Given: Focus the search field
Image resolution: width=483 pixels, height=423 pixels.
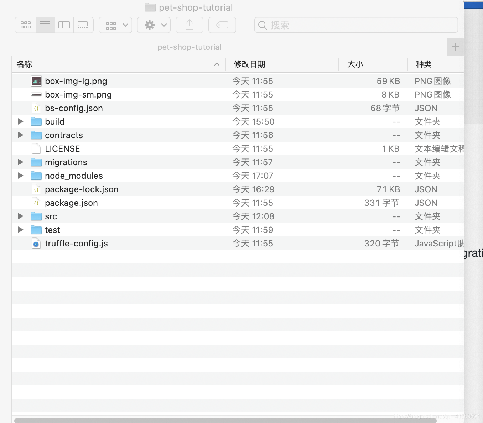Looking at the screenshot, I should (356, 25).
